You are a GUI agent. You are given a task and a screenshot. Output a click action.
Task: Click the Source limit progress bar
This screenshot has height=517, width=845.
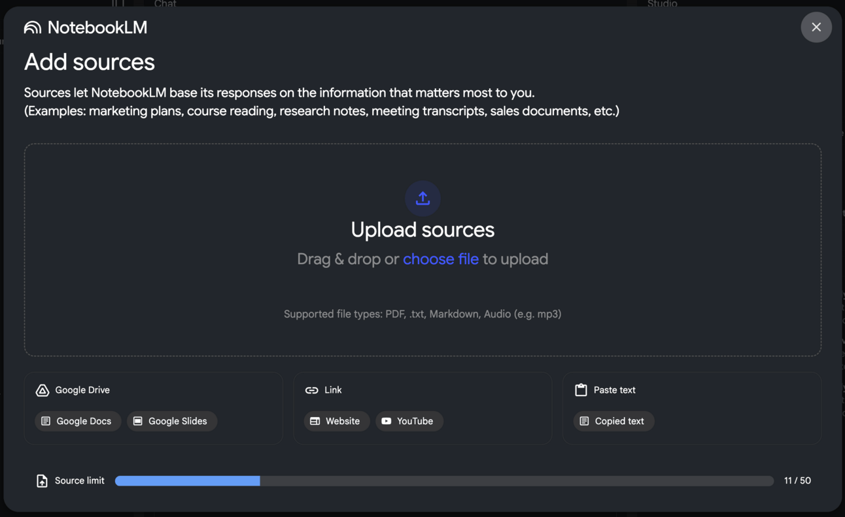pyautogui.click(x=444, y=481)
